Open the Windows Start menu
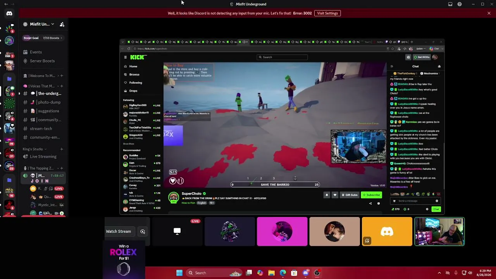The height and width of the screenshot is (279, 496). coord(179,273)
